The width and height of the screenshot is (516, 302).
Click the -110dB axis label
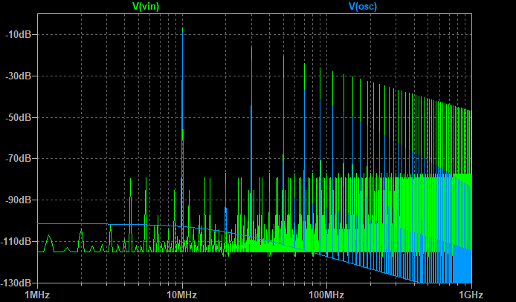point(16,242)
